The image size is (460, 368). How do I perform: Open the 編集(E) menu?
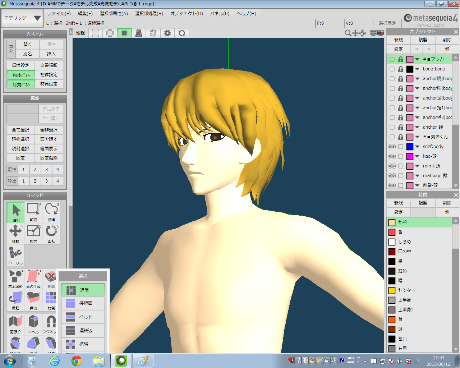pos(85,14)
